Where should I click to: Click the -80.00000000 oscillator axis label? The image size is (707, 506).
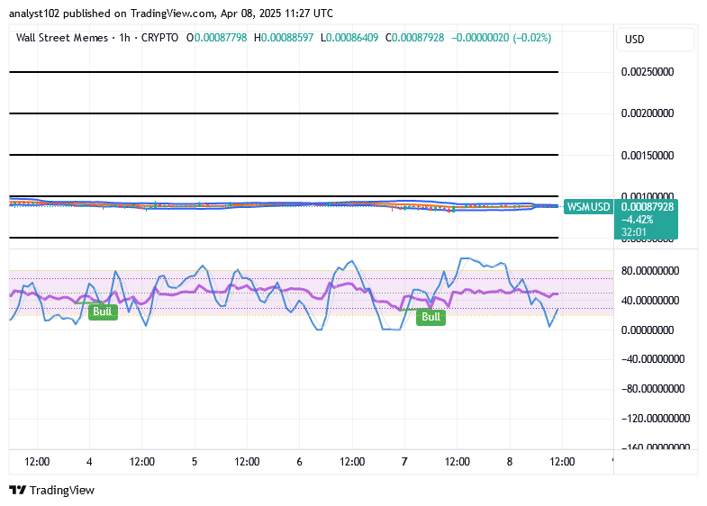click(x=653, y=388)
